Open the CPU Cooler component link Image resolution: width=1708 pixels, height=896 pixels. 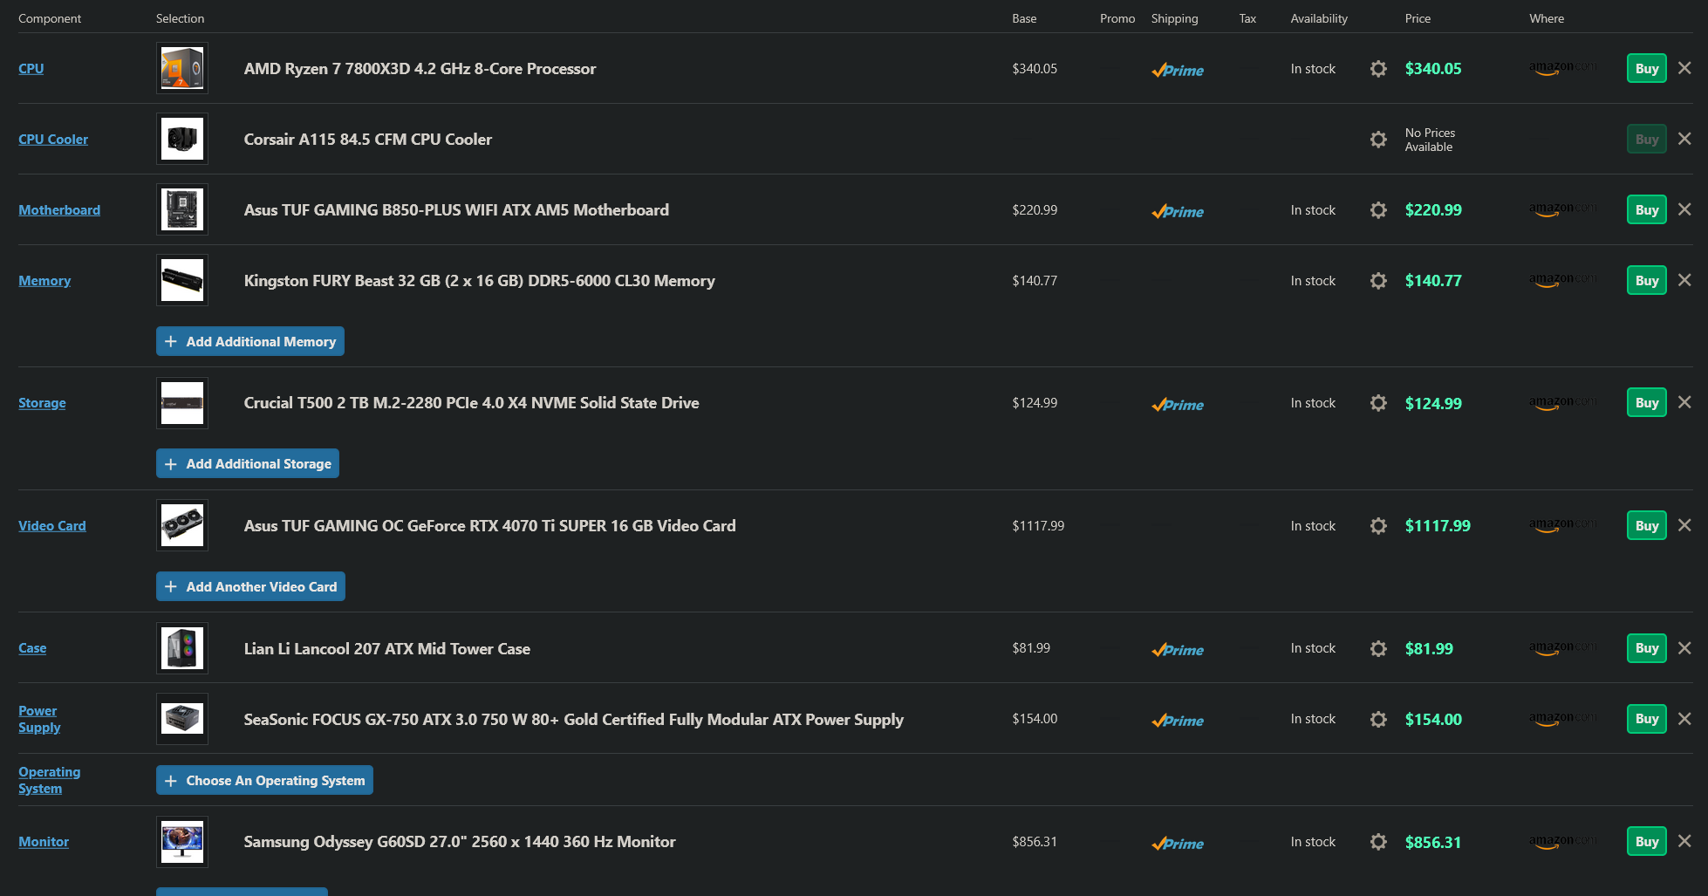click(x=53, y=139)
